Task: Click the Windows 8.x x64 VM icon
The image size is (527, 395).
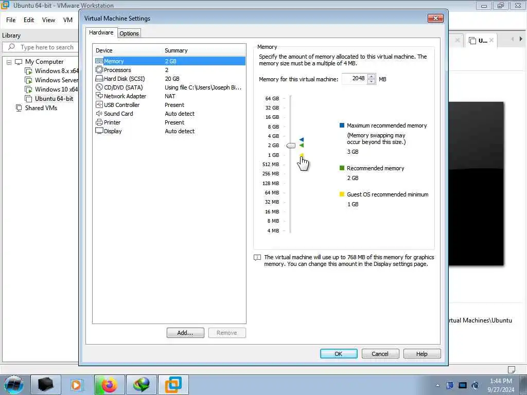Action: 29,71
